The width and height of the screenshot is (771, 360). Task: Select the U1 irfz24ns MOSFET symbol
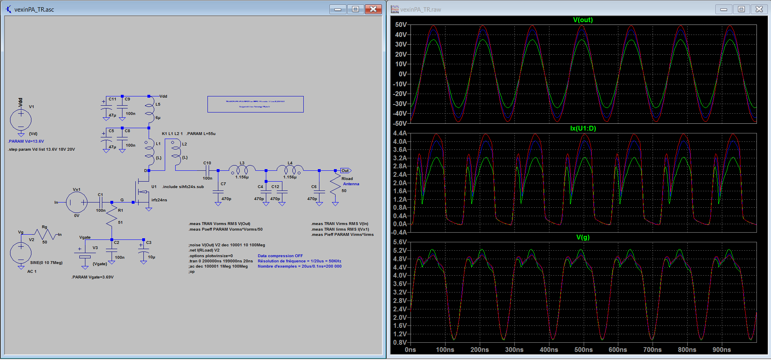142,192
